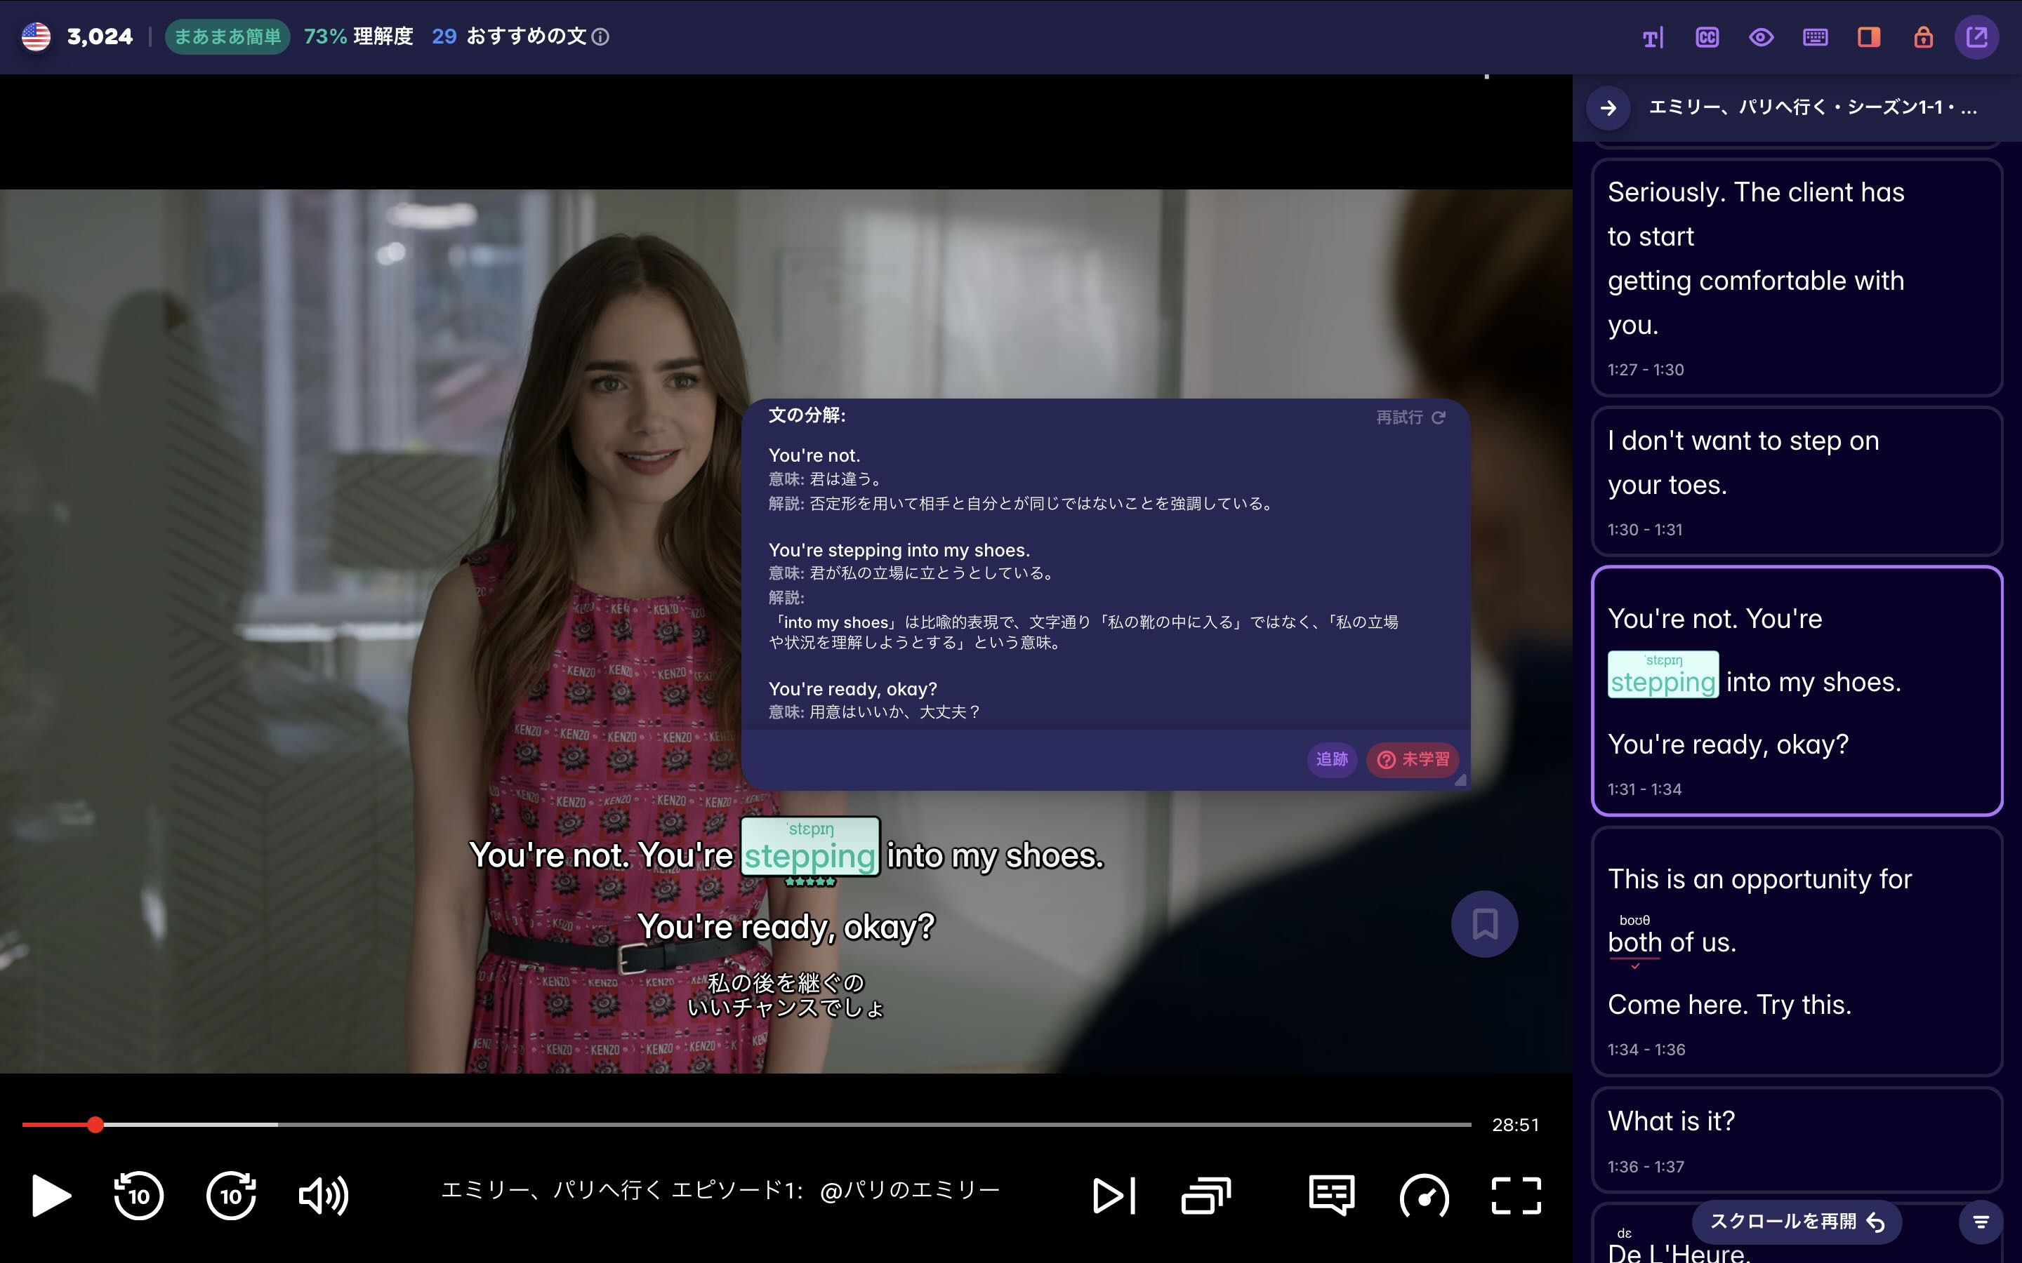Open the closed captions (CC) settings
Screen dimensions: 2022x1263
(x=1708, y=36)
